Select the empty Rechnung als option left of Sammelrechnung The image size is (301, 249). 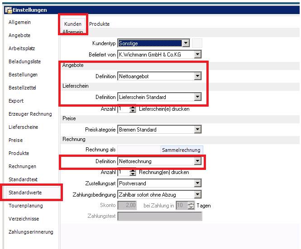point(139,150)
